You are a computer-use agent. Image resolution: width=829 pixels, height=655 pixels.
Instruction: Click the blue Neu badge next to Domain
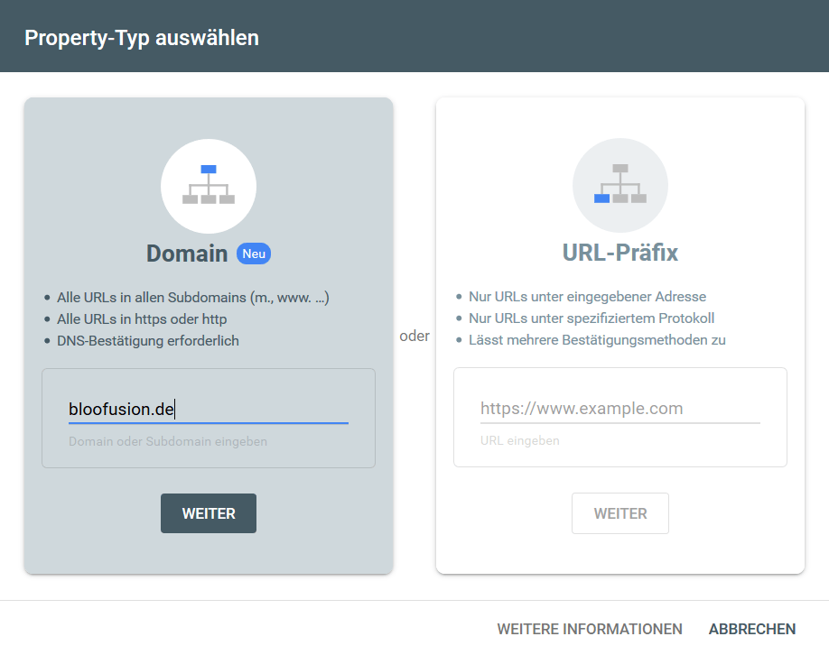click(x=254, y=254)
